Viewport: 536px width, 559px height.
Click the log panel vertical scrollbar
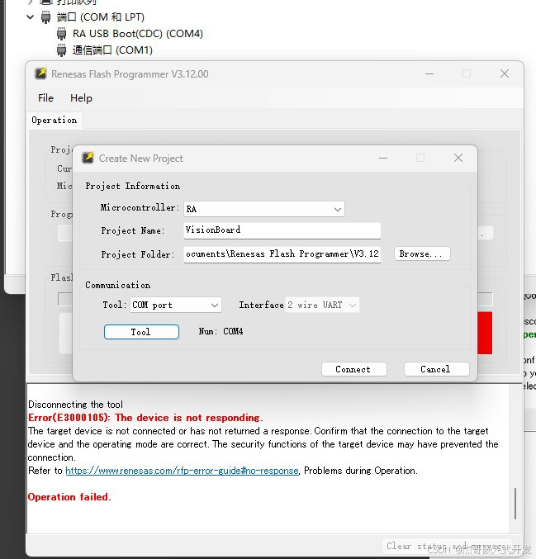515,504
